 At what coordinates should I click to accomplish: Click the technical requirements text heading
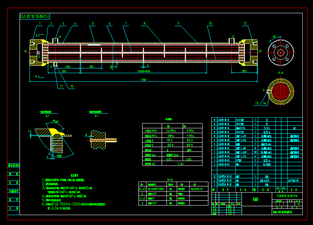click(x=75, y=175)
